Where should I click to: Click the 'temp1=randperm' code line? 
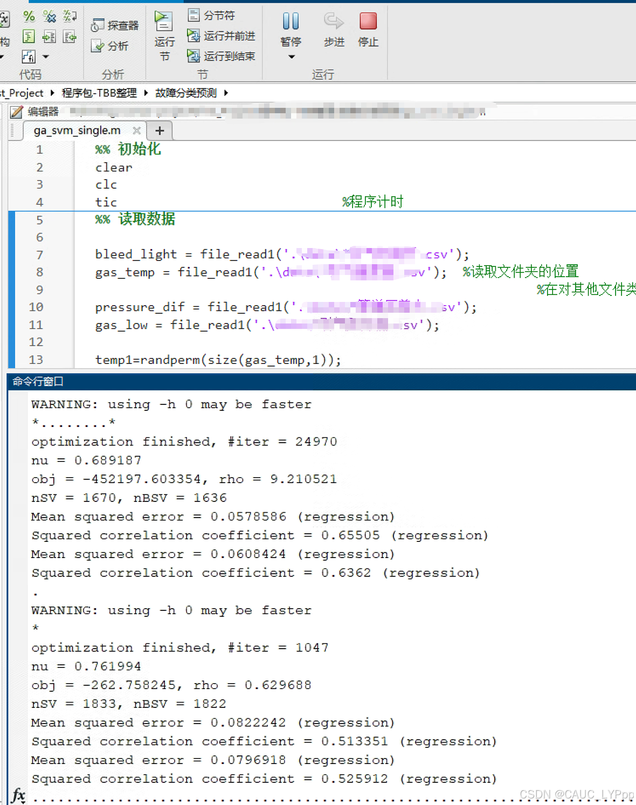(218, 360)
